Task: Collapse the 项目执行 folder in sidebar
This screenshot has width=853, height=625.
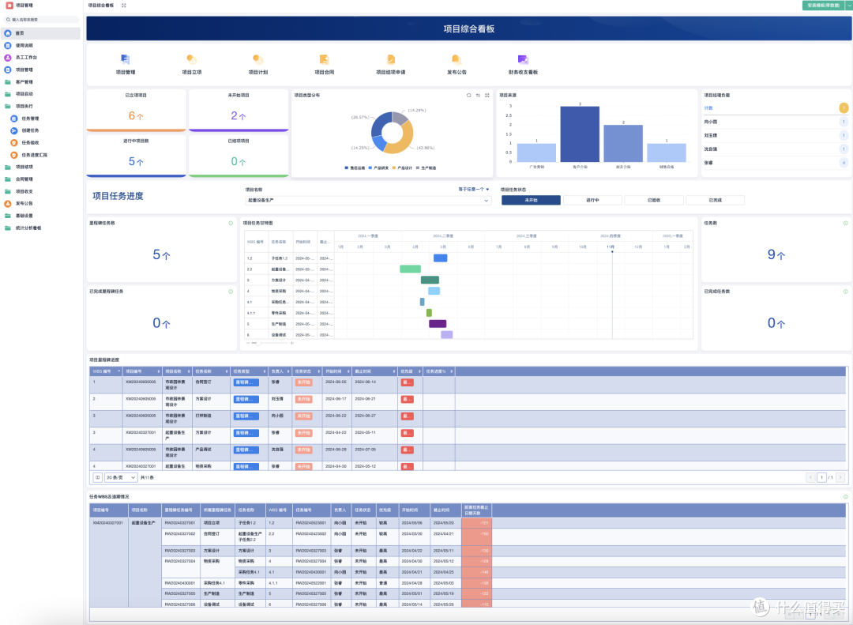Action: tap(41, 106)
